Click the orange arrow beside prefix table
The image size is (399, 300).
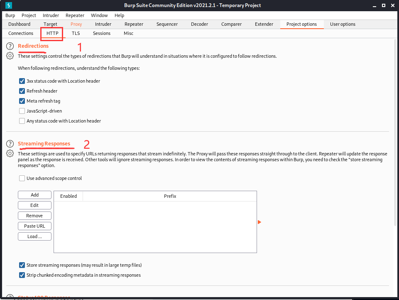point(259,222)
